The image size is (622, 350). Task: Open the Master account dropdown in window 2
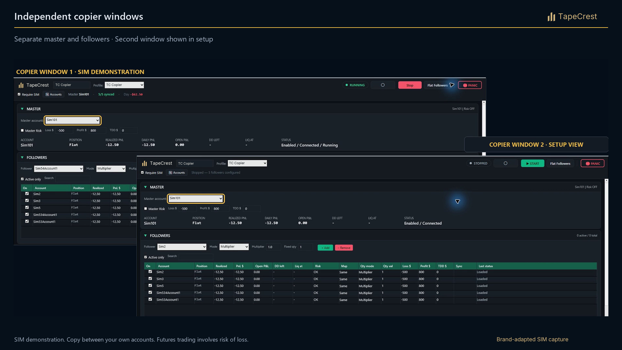point(196,198)
